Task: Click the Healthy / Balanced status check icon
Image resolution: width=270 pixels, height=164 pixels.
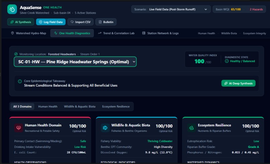Action: coord(227,61)
